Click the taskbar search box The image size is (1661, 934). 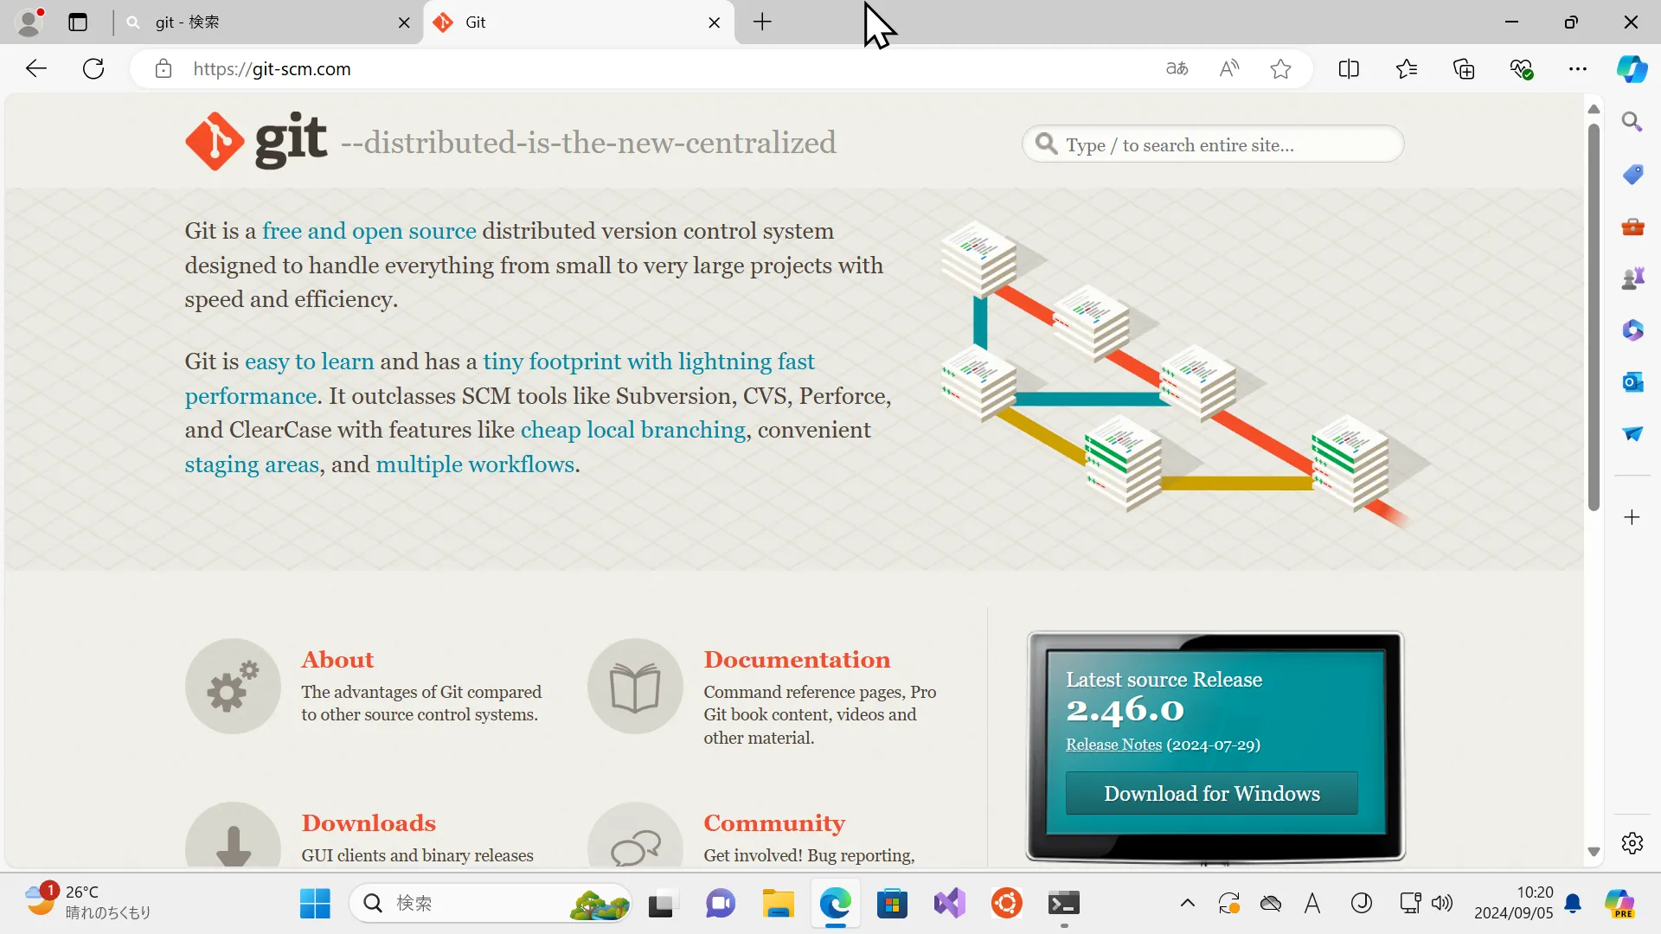tap(490, 904)
